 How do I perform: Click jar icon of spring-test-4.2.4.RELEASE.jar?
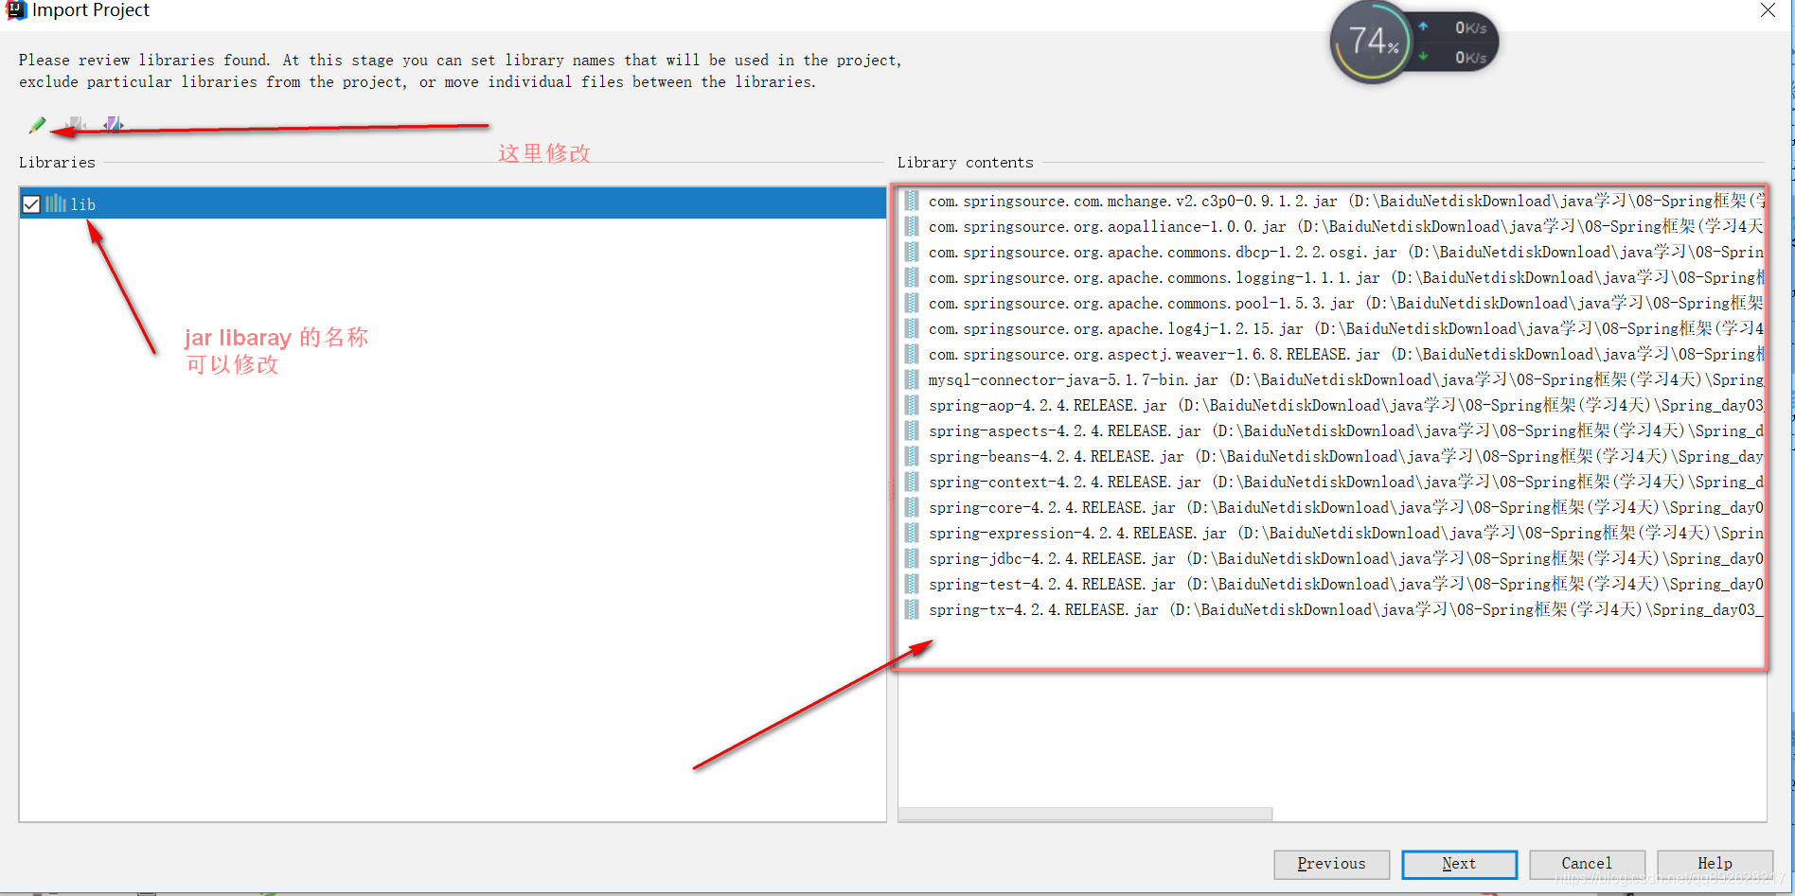coord(912,584)
